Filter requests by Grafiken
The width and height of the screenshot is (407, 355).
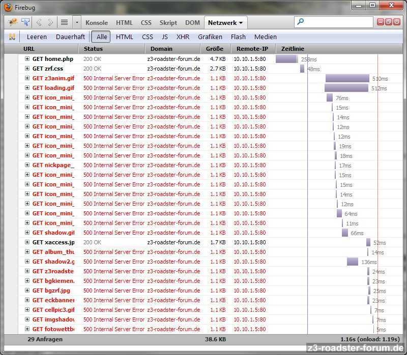point(210,37)
